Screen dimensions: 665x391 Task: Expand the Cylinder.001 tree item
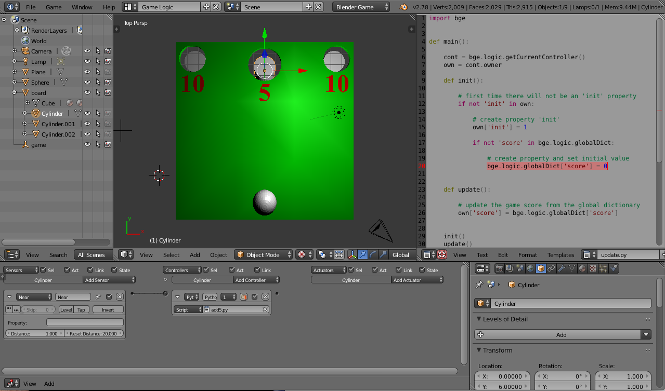coord(25,124)
